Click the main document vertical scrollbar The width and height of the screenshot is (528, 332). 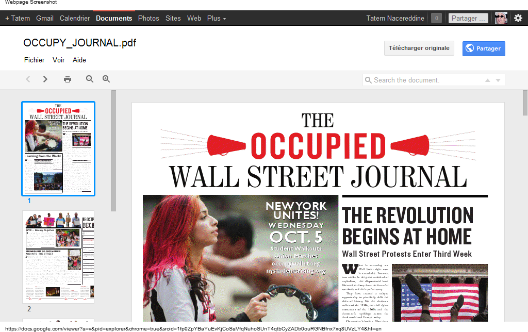coord(525,103)
